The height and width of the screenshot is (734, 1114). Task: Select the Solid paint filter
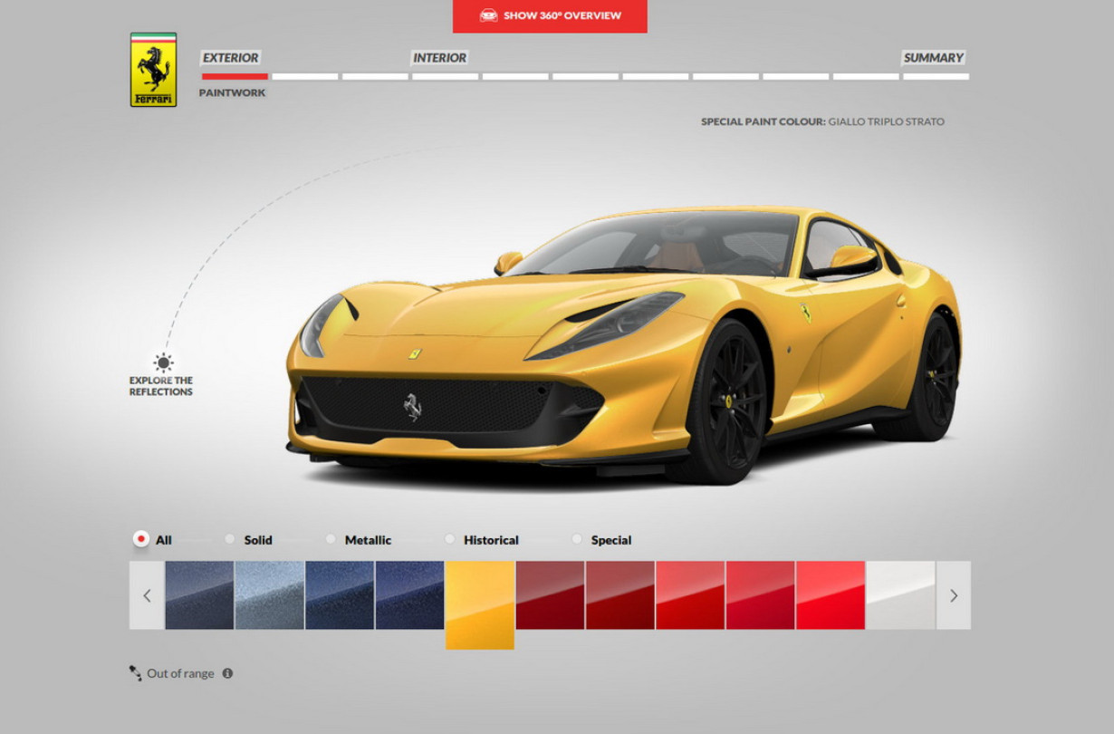point(230,539)
